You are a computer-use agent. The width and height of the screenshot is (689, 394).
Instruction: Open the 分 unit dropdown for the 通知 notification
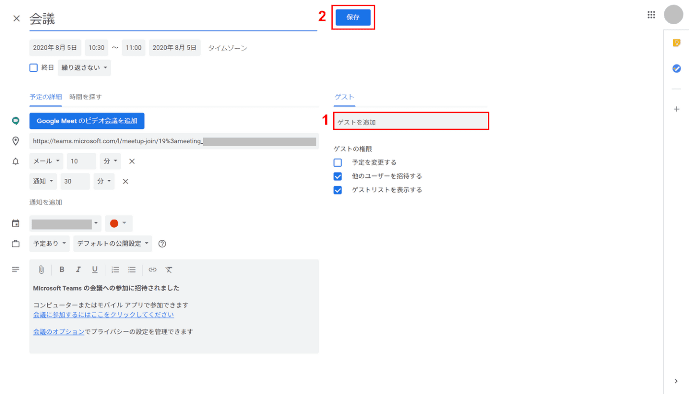click(104, 181)
